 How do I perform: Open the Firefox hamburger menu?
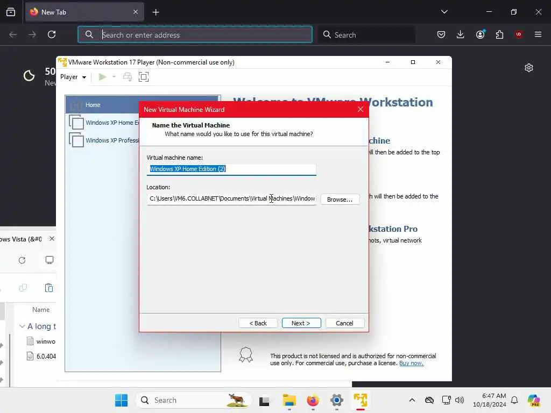[x=538, y=34]
